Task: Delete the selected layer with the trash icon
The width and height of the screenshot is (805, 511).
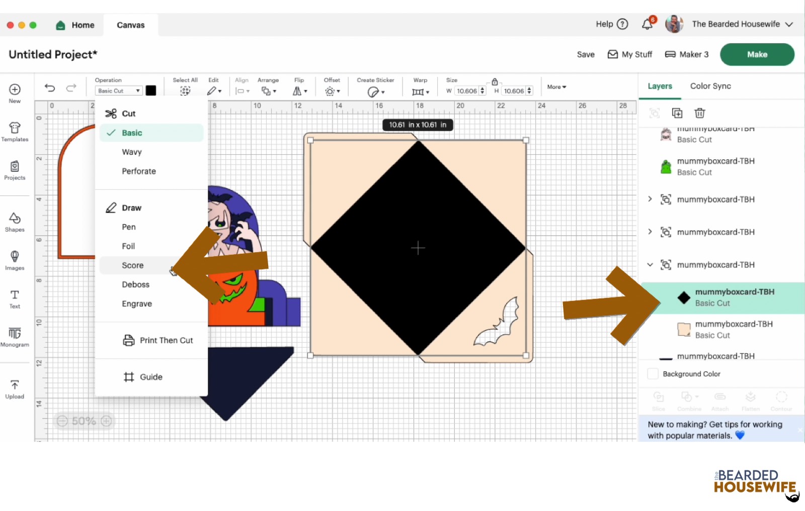Action: [699, 113]
